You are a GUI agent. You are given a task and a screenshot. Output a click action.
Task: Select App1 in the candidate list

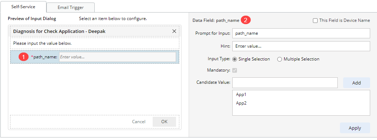(x=241, y=95)
